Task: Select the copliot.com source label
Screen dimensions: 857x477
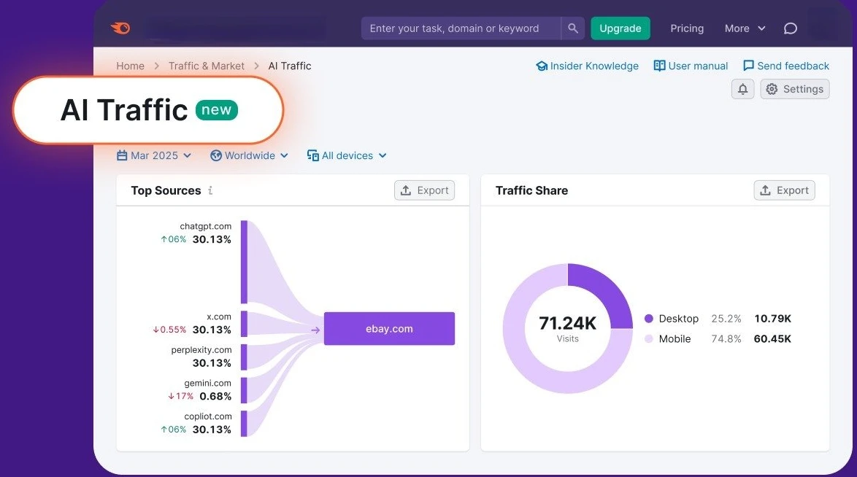Action: point(208,416)
